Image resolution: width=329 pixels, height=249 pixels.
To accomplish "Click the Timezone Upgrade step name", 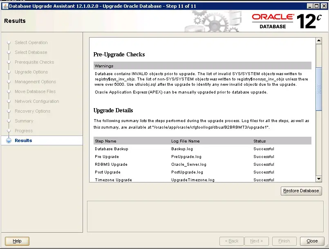I will click(113, 180).
